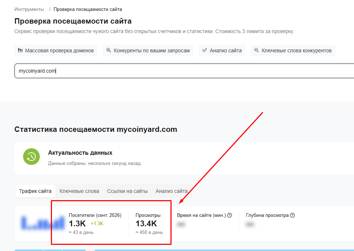The image size is (354, 251).
Task: Click the magnifier icon of Конкуренты по вашим запросам
Action: [x=109, y=50]
